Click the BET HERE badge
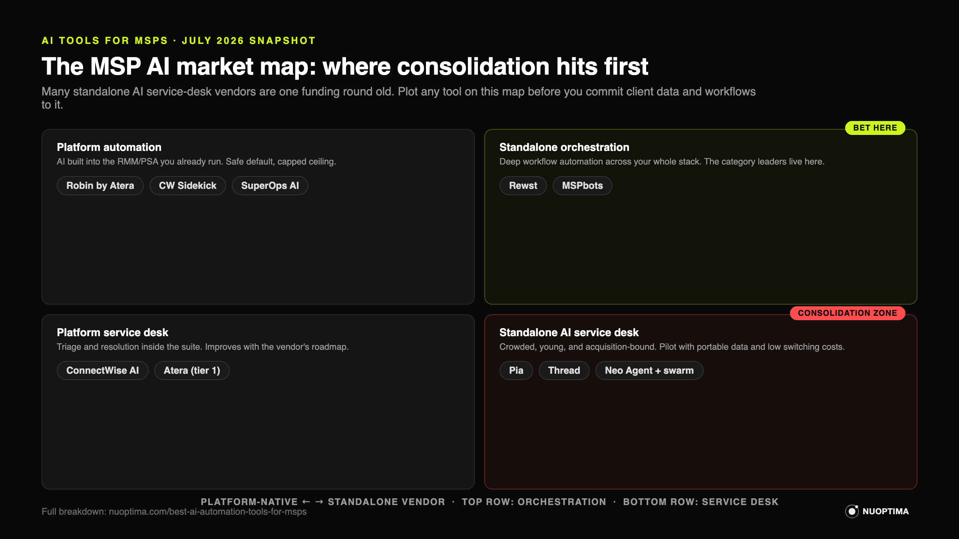 (875, 128)
